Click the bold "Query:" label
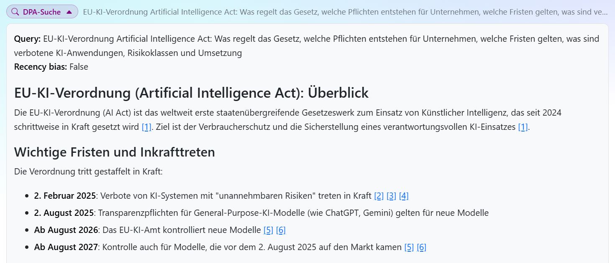This screenshot has width=615, height=263. (x=27, y=39)
